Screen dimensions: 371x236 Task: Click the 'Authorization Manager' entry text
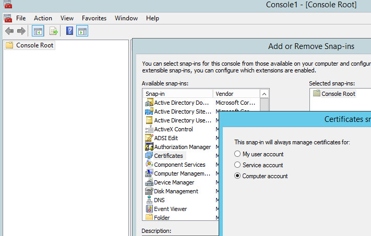click(x=183, y=147)
